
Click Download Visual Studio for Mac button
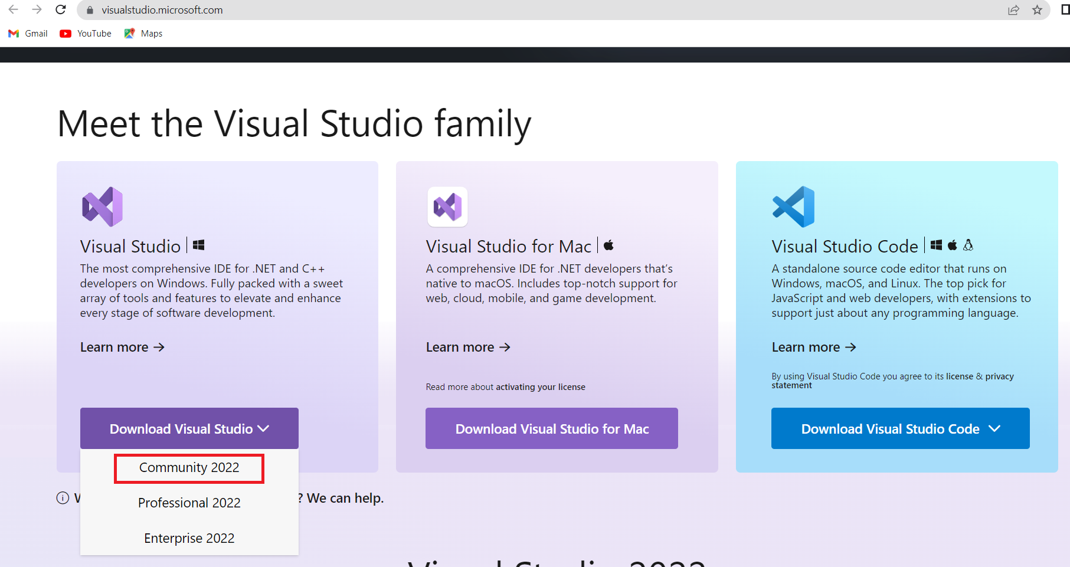(552, 428)
